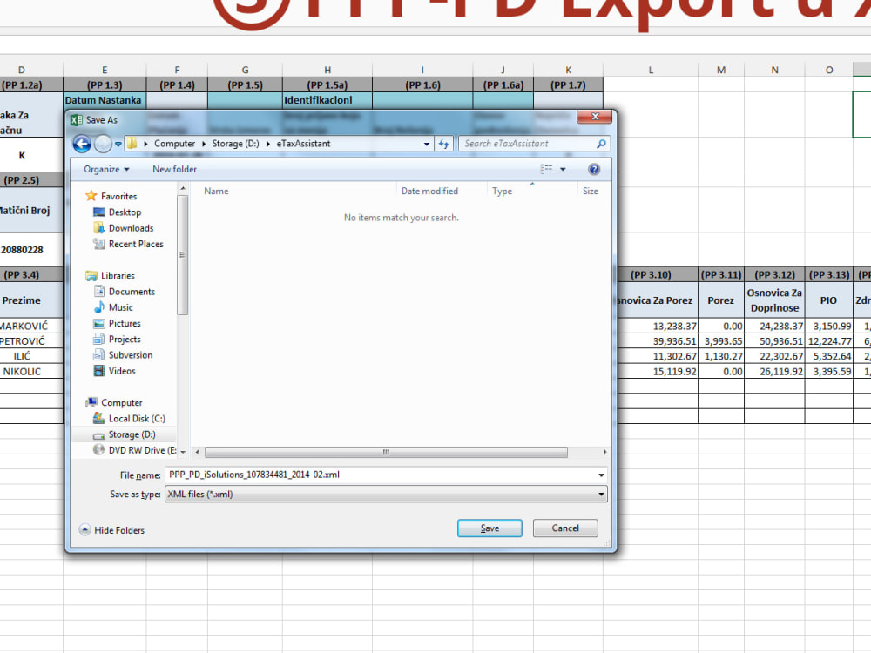Click the navigation pane scroll-down arrow
The image size is (871, 653).
click(x=183, y=452)
